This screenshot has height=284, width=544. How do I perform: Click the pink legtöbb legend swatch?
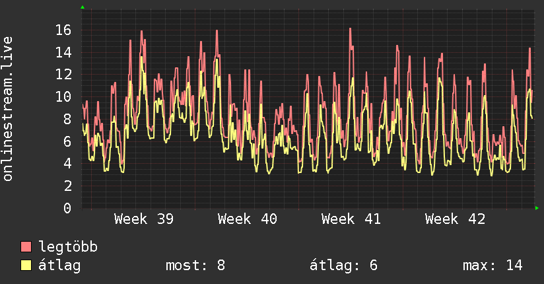(26, 246)
